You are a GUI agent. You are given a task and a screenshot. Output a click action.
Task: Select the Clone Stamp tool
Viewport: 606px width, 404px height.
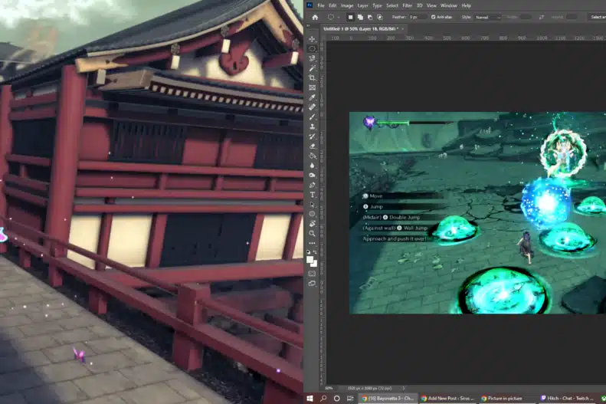[x=312, y=126]
